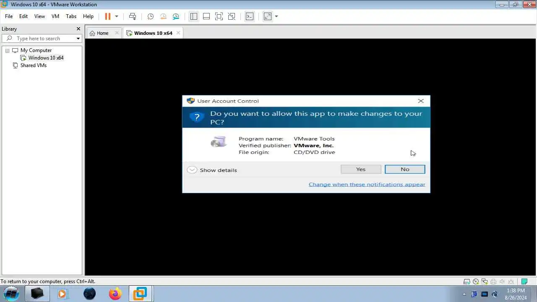The height and width of the screenshot is (302, 537).
Task: Pause the virtual machine with the orange button
Action: 107,16
